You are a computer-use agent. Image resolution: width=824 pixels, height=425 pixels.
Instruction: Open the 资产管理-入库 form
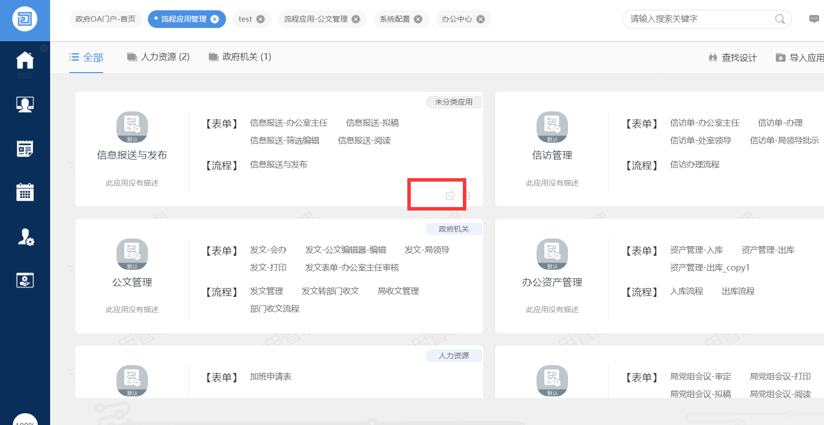[x=697, y=250]
